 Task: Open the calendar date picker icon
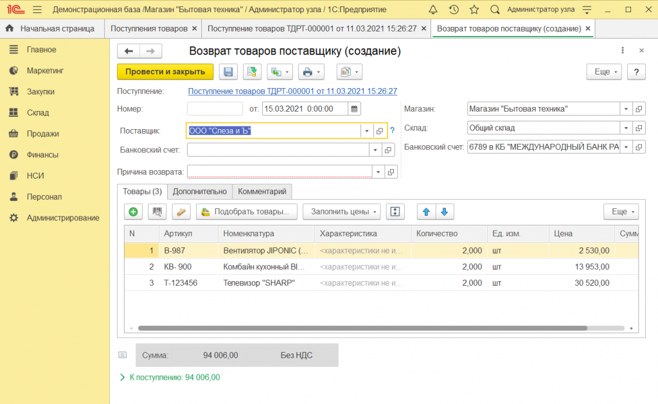[354, 109]
